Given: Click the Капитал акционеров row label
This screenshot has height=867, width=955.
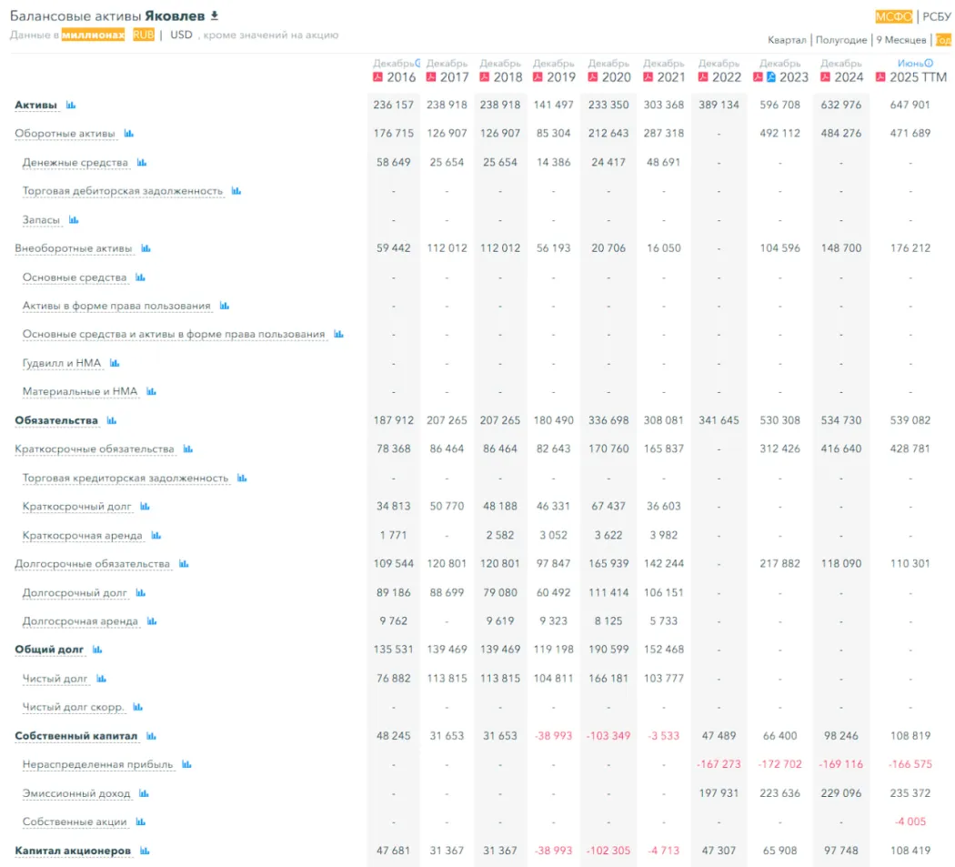Looking at the screenshot, I should tap(73, 851).
